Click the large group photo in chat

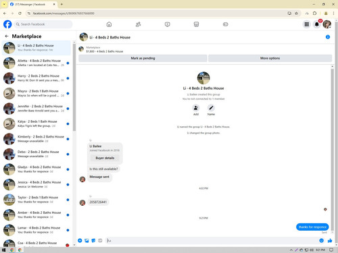[203, 78]
